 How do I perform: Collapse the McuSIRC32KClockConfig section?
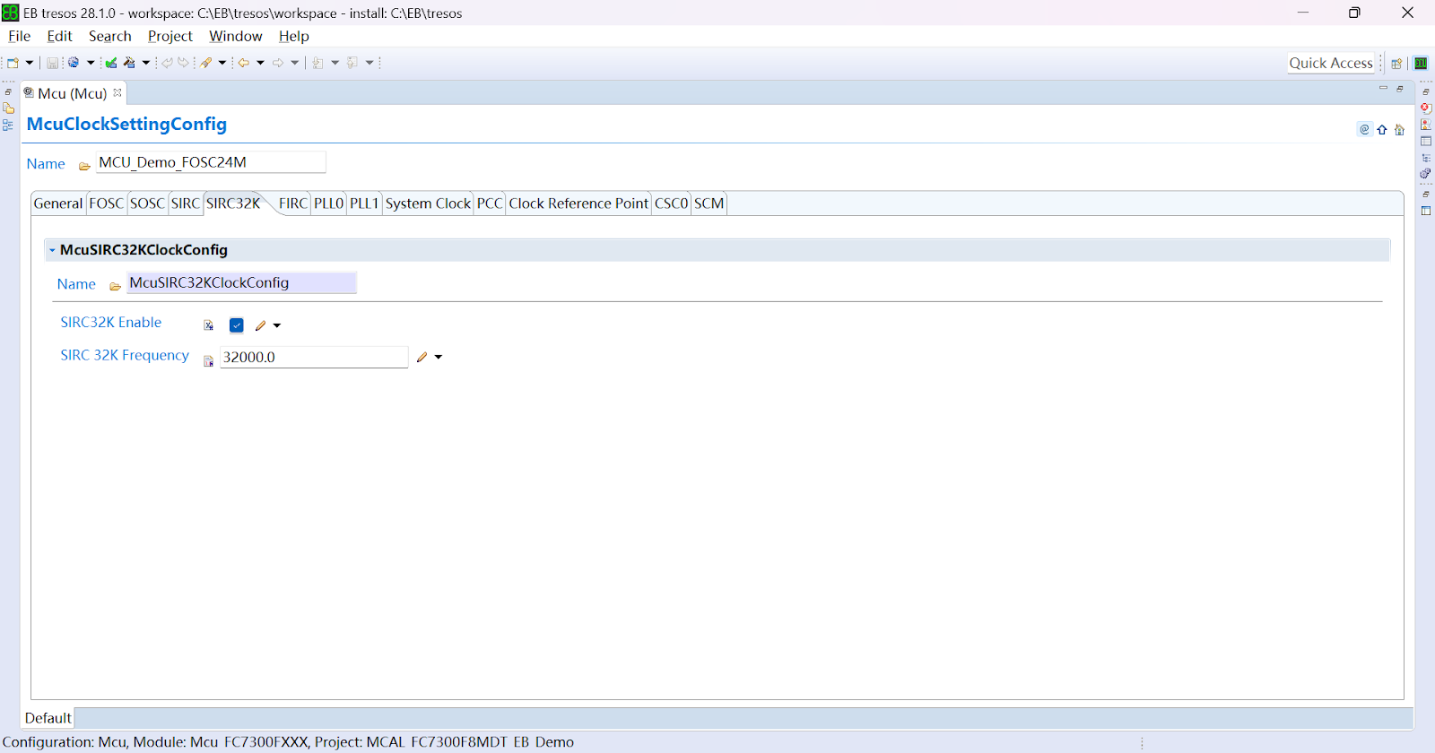pyautogui.click(x=52, y=250)
